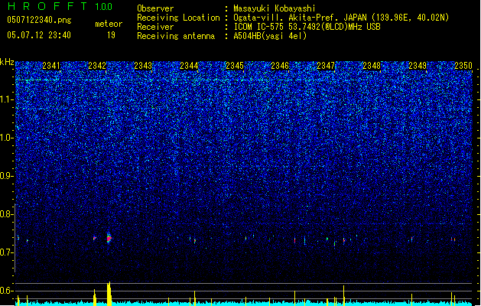Click the tallest yellow intensity peak after 2342
481x306 pixels.
coord(109,294)
